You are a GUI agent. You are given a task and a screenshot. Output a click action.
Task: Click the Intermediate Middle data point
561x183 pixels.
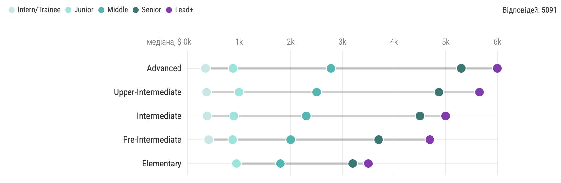coord(306,116)
